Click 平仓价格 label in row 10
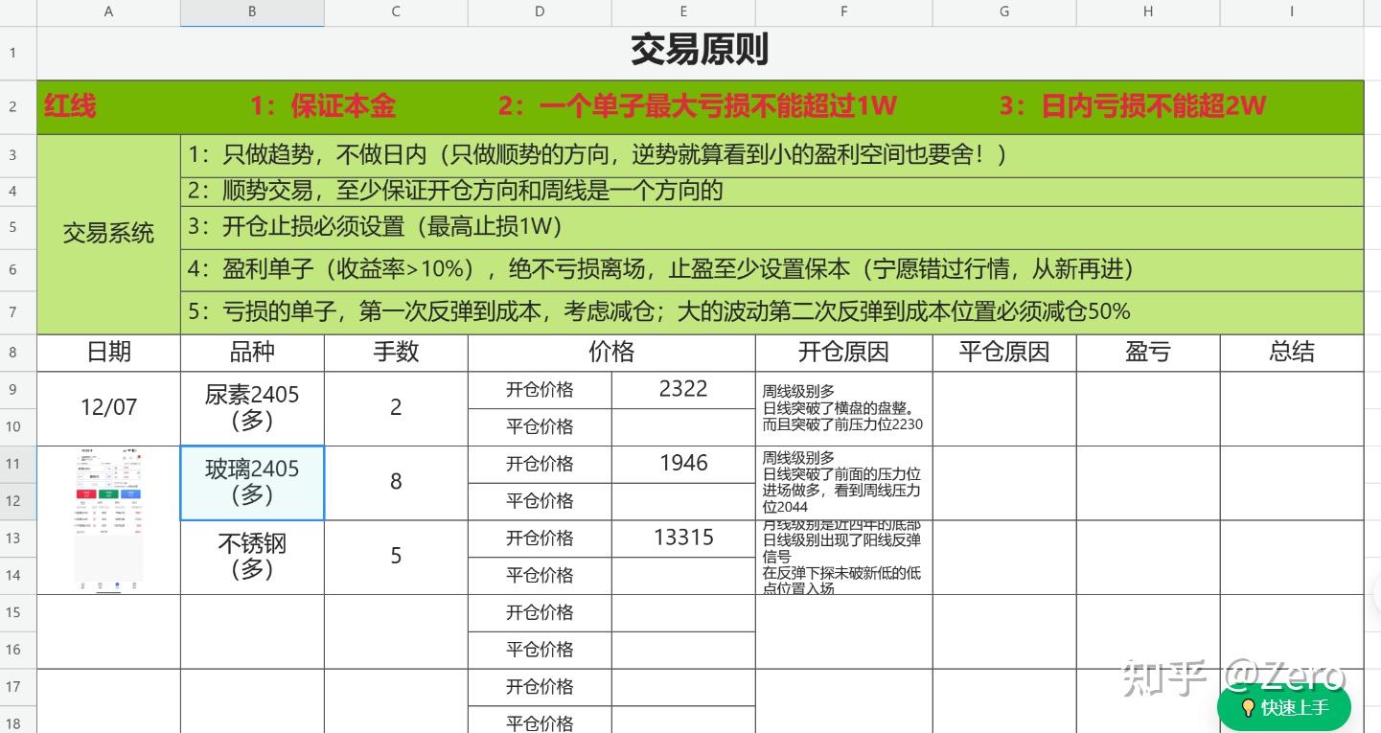 click(x=540, y=426)
